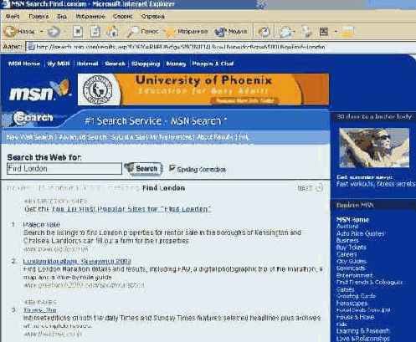The image size is (416, 342).
Task: Click the About Results link
Action: pyautogui.click(x=215, y=137)
